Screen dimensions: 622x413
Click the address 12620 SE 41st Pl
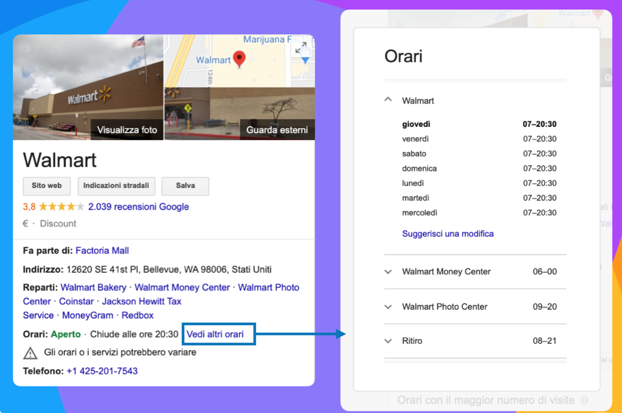pos(169,270)
